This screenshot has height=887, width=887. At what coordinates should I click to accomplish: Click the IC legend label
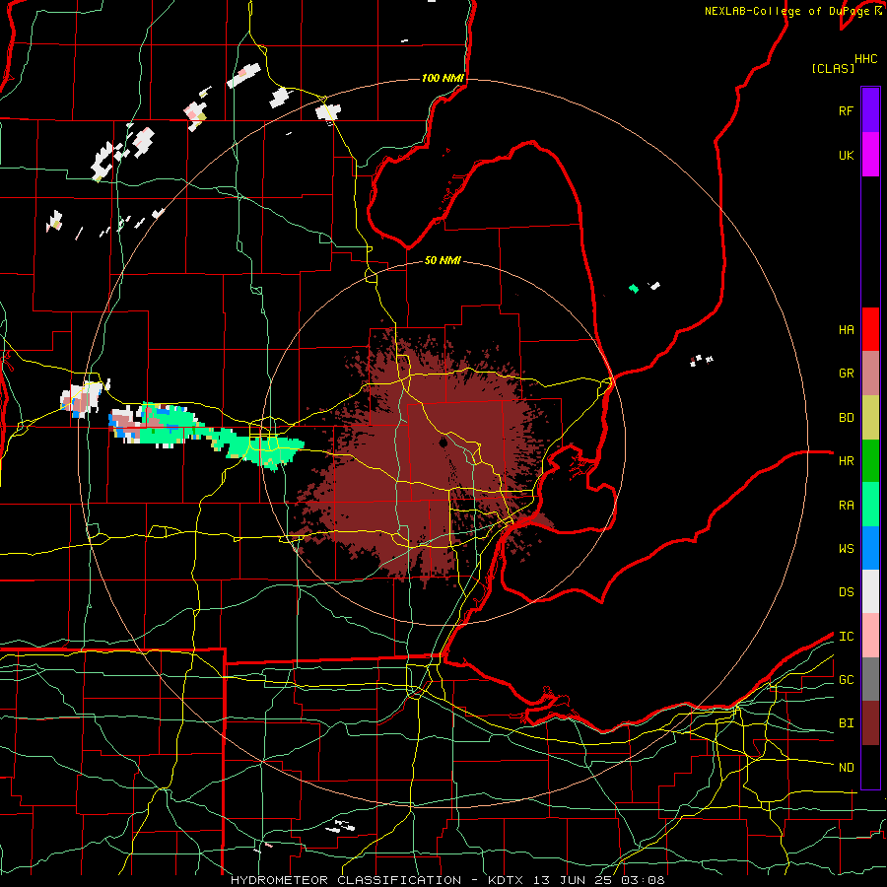click(846, 637)
